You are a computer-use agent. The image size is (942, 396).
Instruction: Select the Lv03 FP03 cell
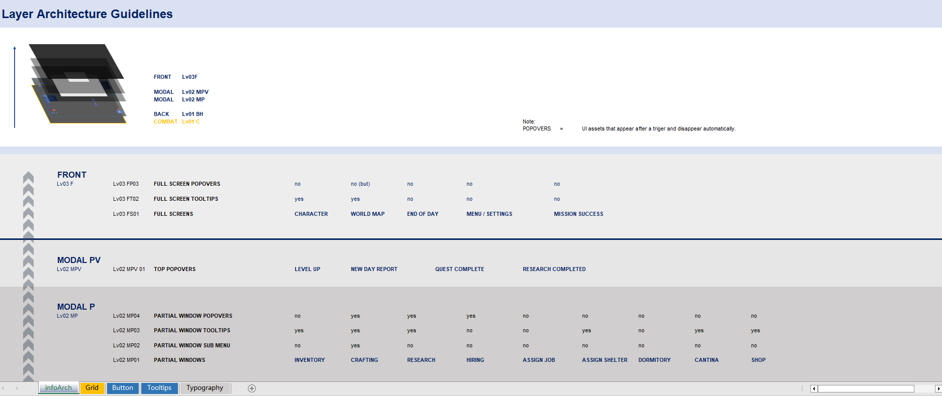pos(126,184)
